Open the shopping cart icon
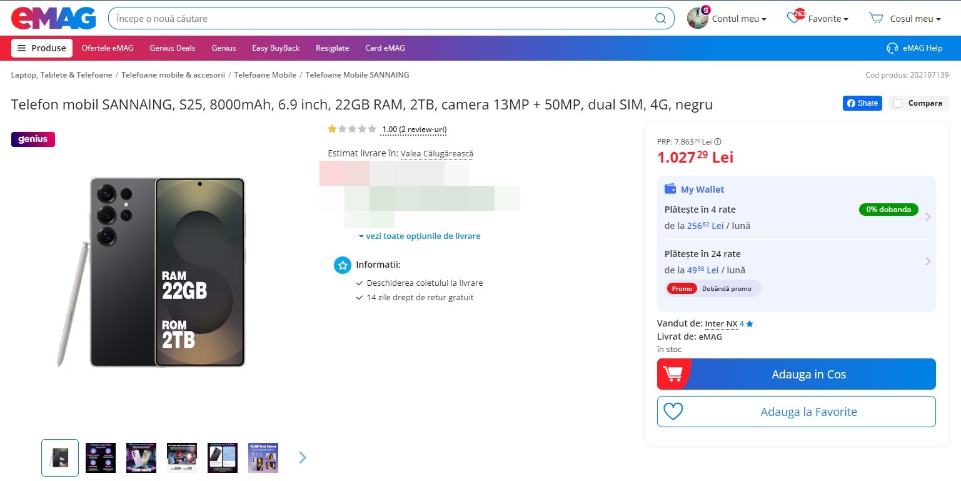The image size is (961, 481). [876, 18]
